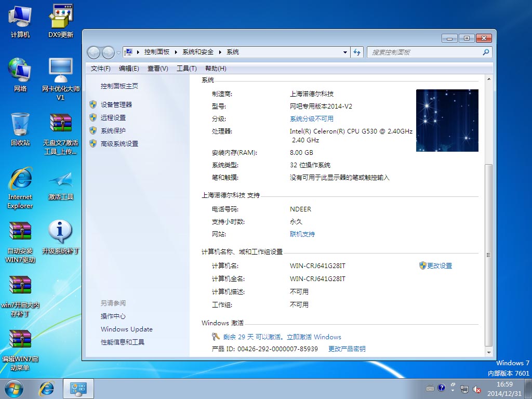Click the 搜索控制面板 search field
This screenshot has height=399, width=532.
pos(423,52)
